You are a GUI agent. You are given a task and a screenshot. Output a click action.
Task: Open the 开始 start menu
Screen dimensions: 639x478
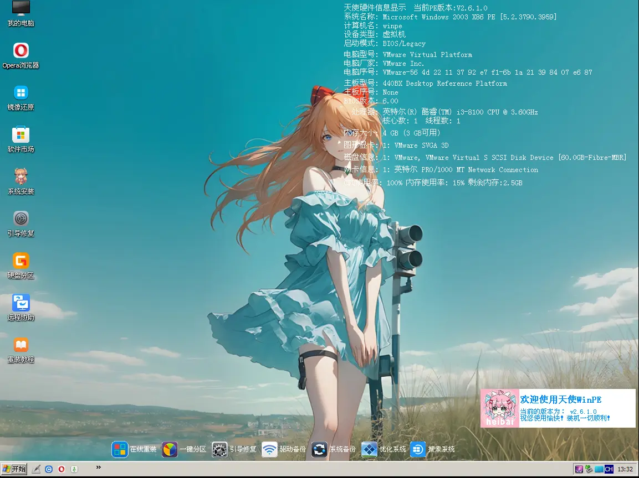pos(14,469)
